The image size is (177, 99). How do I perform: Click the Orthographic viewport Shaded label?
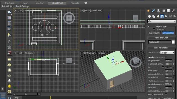coord(102,53)
